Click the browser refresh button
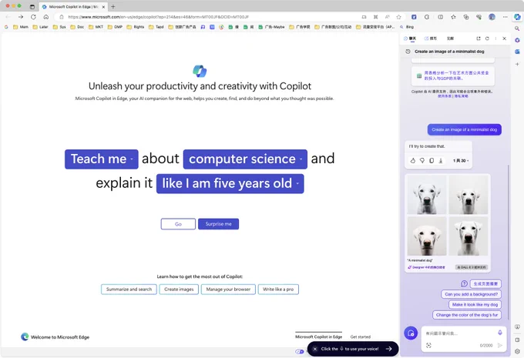Viewport: 524px width, 358px height. pos(33,17)
